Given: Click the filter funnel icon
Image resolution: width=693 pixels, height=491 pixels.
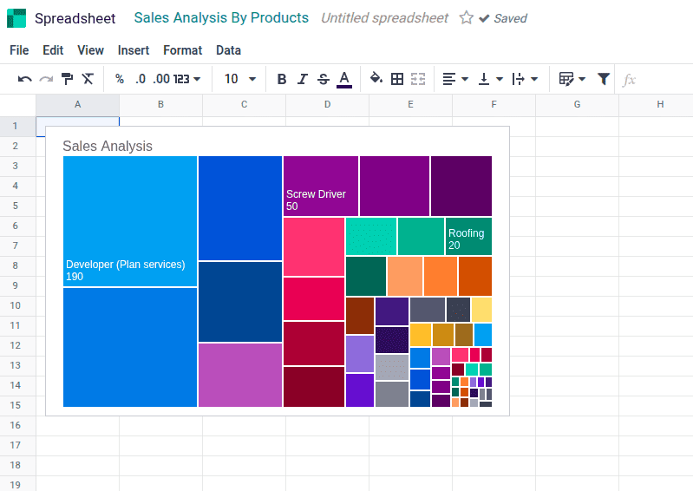Looking at the screenshot, I should click(x=604, y=79).
